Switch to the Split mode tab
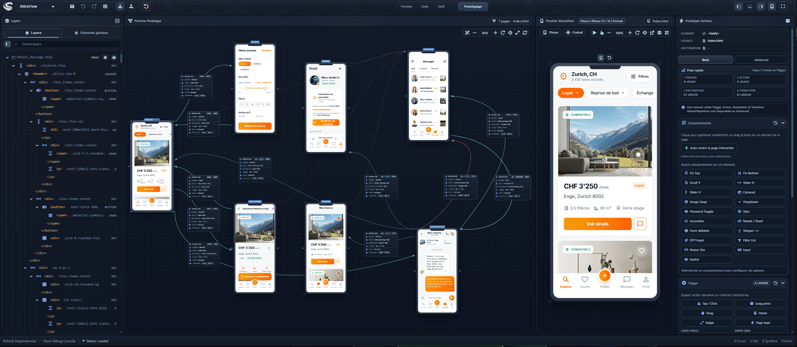The image size is (797, 347). (441, 6)
